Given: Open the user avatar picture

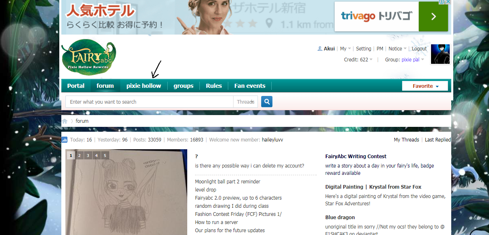Looking at the screenshot, I should [440, 54].
